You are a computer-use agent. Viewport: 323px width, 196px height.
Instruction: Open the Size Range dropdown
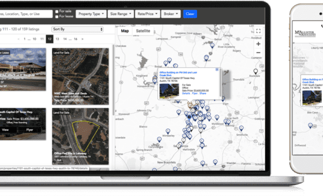click(121, 14)
